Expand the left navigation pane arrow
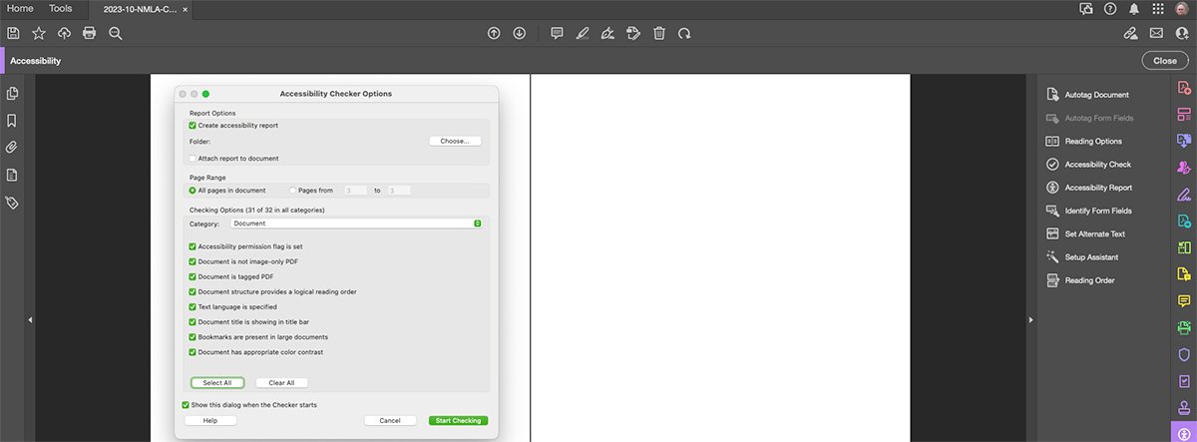 click(29, 319)
